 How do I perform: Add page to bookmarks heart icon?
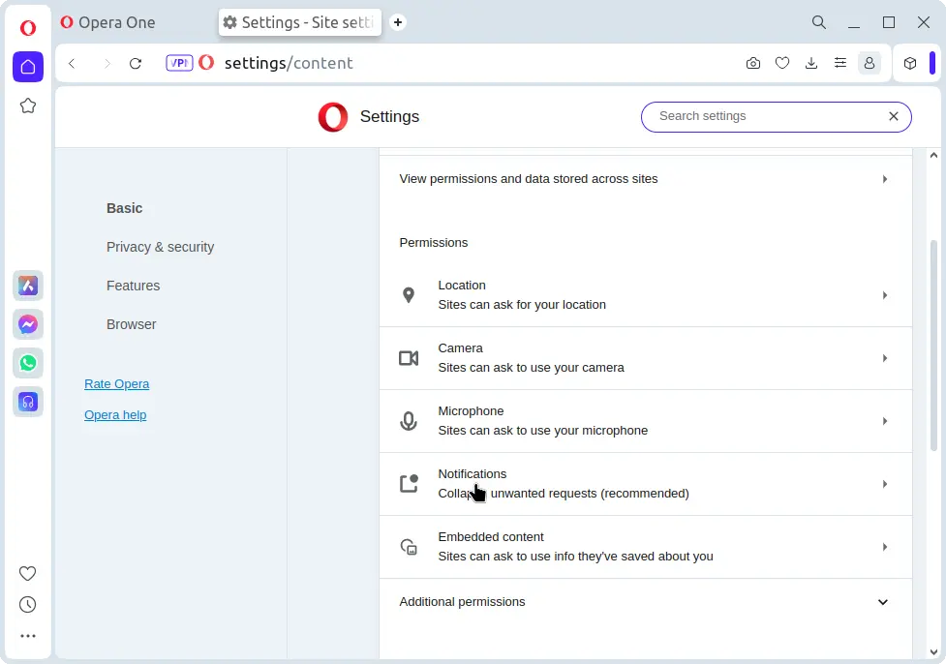782,63
